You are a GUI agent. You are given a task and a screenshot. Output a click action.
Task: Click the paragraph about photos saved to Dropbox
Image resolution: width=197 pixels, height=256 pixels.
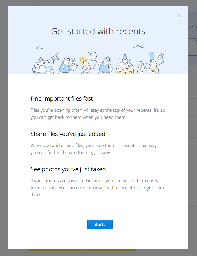tap(97, 188)
